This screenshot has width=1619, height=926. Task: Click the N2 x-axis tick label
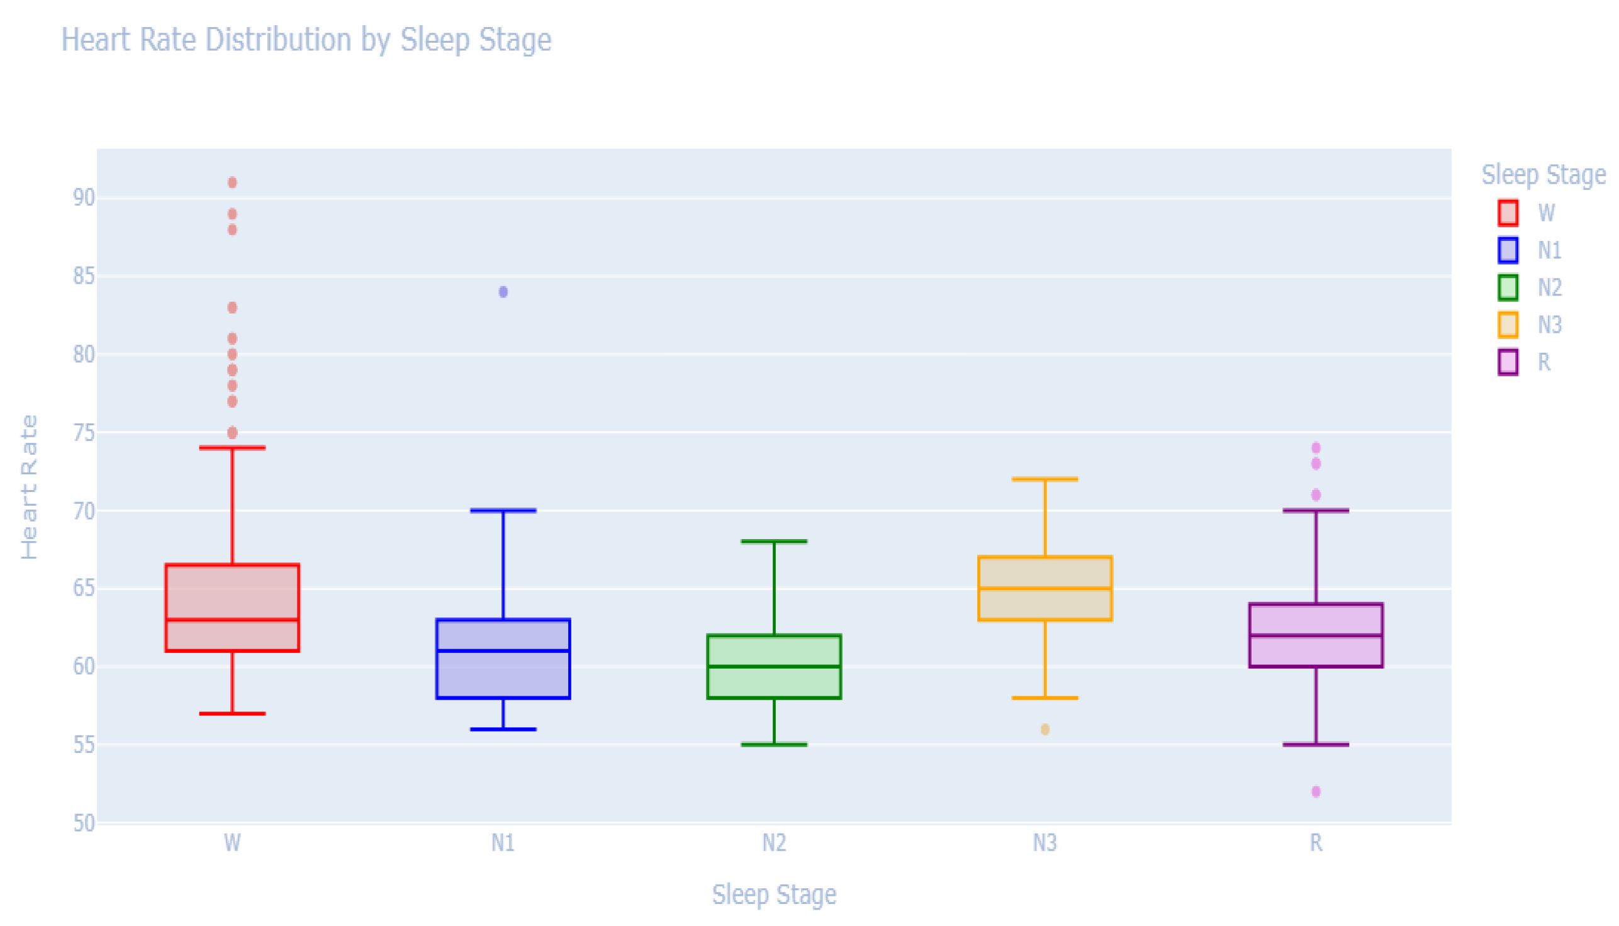coord(774,844)
